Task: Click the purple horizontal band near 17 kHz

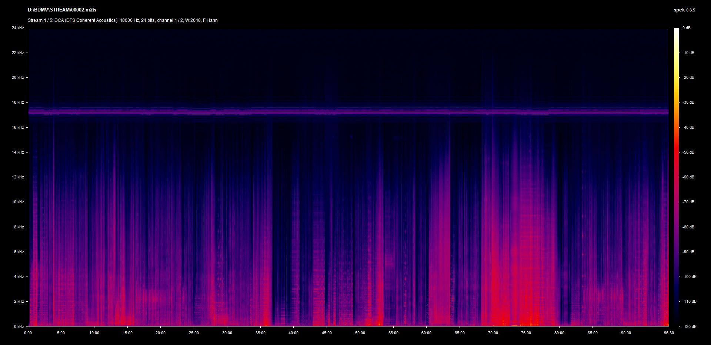Action: coord(348,111)
